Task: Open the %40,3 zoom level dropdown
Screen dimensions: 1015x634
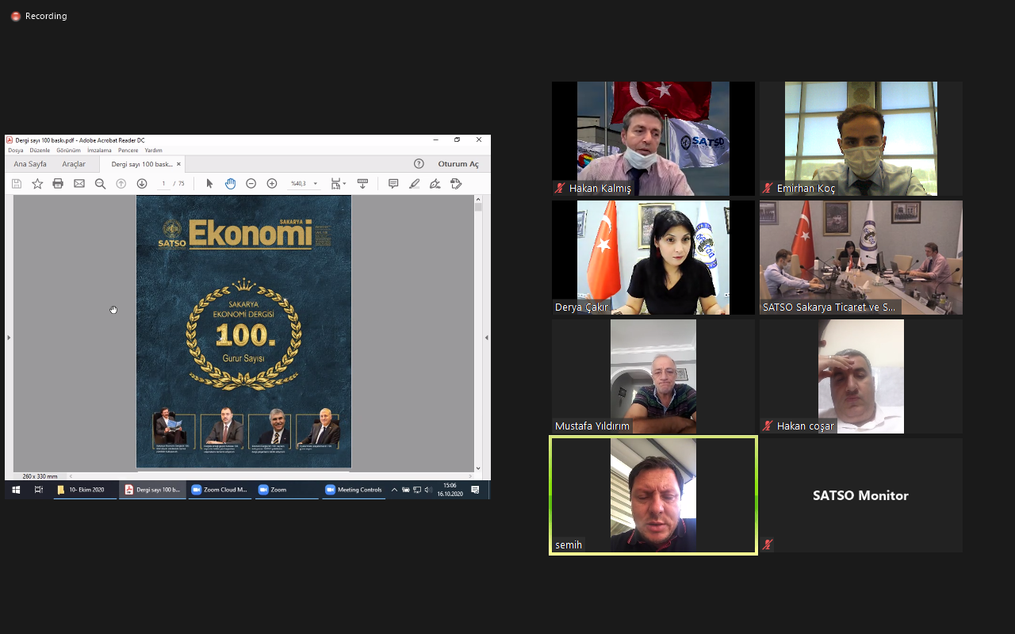Action: pyautogui.click(x=316, y=184)
